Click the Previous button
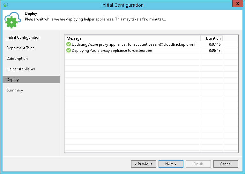Image resolution: width=245 pixels, height=174 pixels. (144, 164)
